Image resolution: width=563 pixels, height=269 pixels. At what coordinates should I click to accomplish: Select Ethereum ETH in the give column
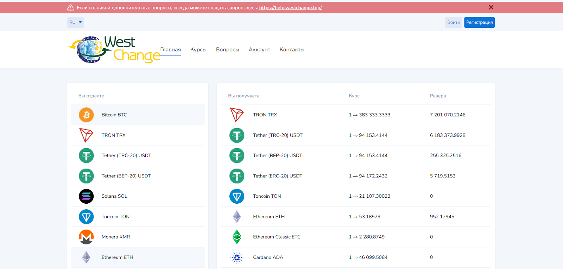point(138,257)
